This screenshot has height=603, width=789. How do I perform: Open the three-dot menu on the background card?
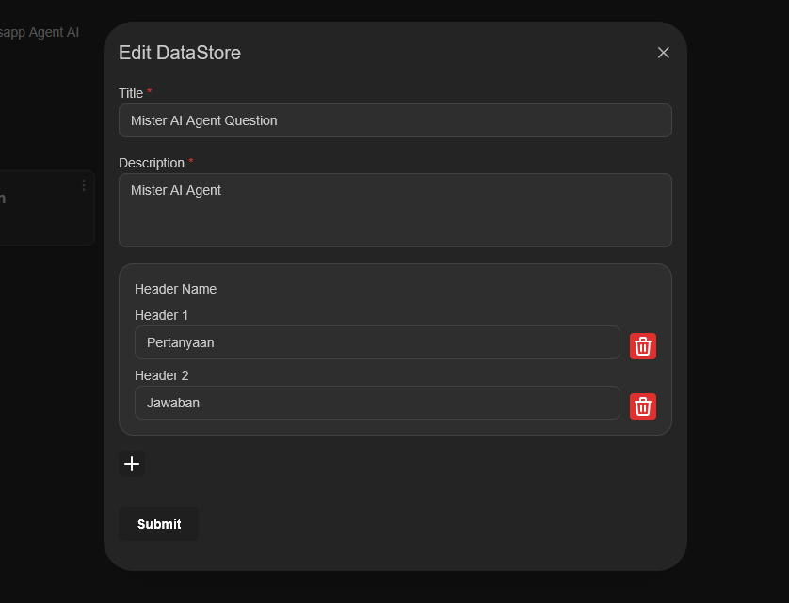click(x=84, y=185)
